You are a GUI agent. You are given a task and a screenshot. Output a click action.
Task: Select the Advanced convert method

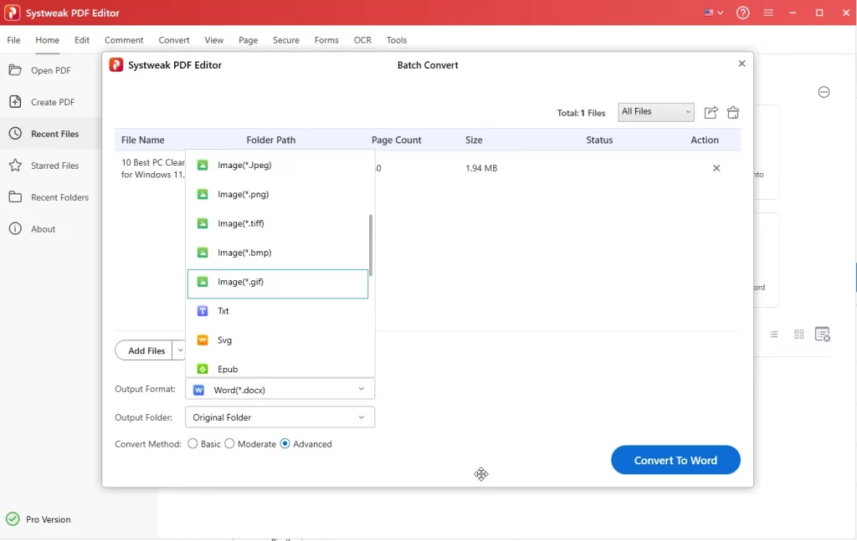(x=285, y=444)
